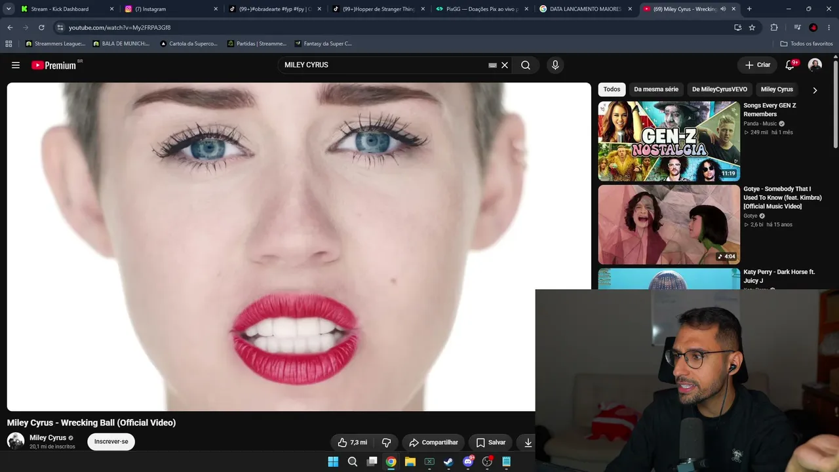The height and width of the screenshot is (472, 839).
Task: Dislike the Wrecking Ball video
Action: (386, 442)
